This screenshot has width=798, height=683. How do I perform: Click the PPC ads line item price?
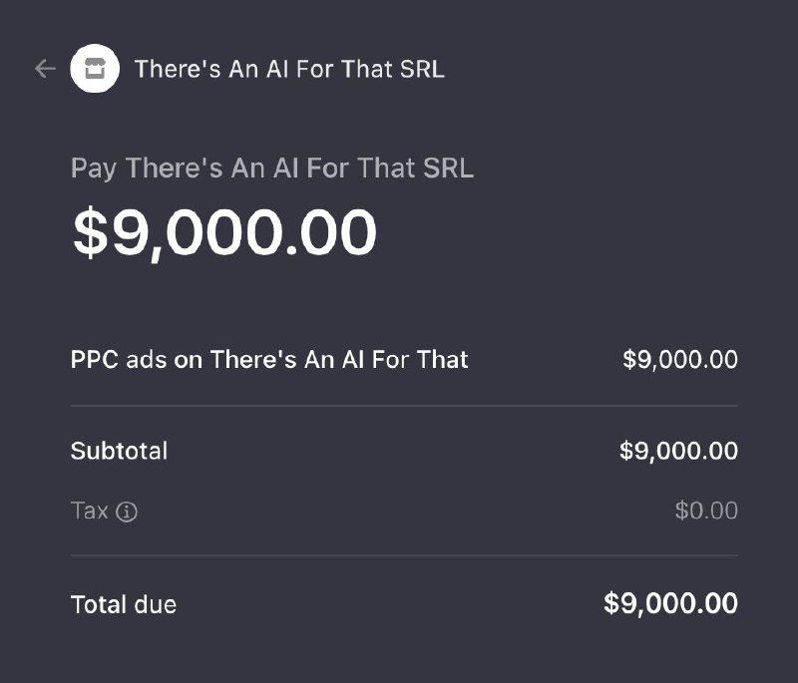680,359
